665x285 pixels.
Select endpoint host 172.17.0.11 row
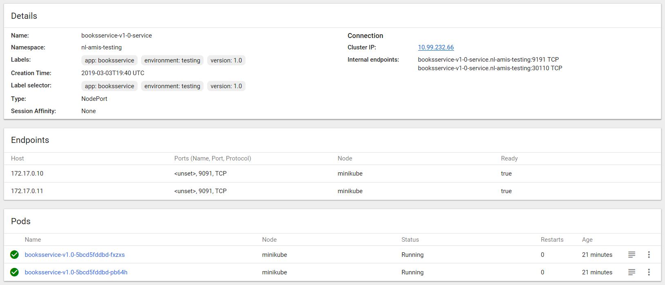coord(27,191)
